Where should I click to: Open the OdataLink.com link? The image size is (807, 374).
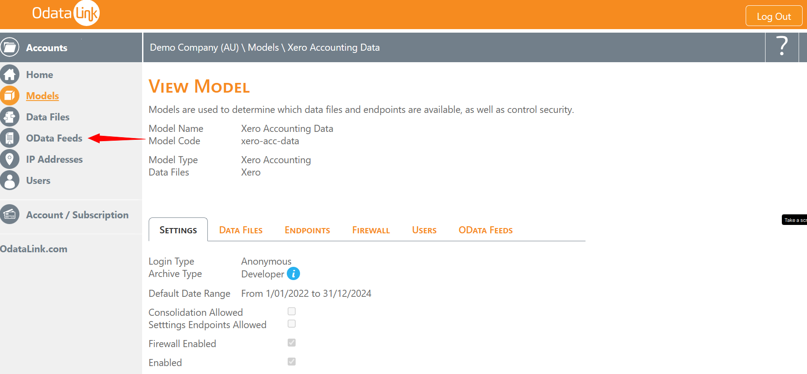pos(34,249)
